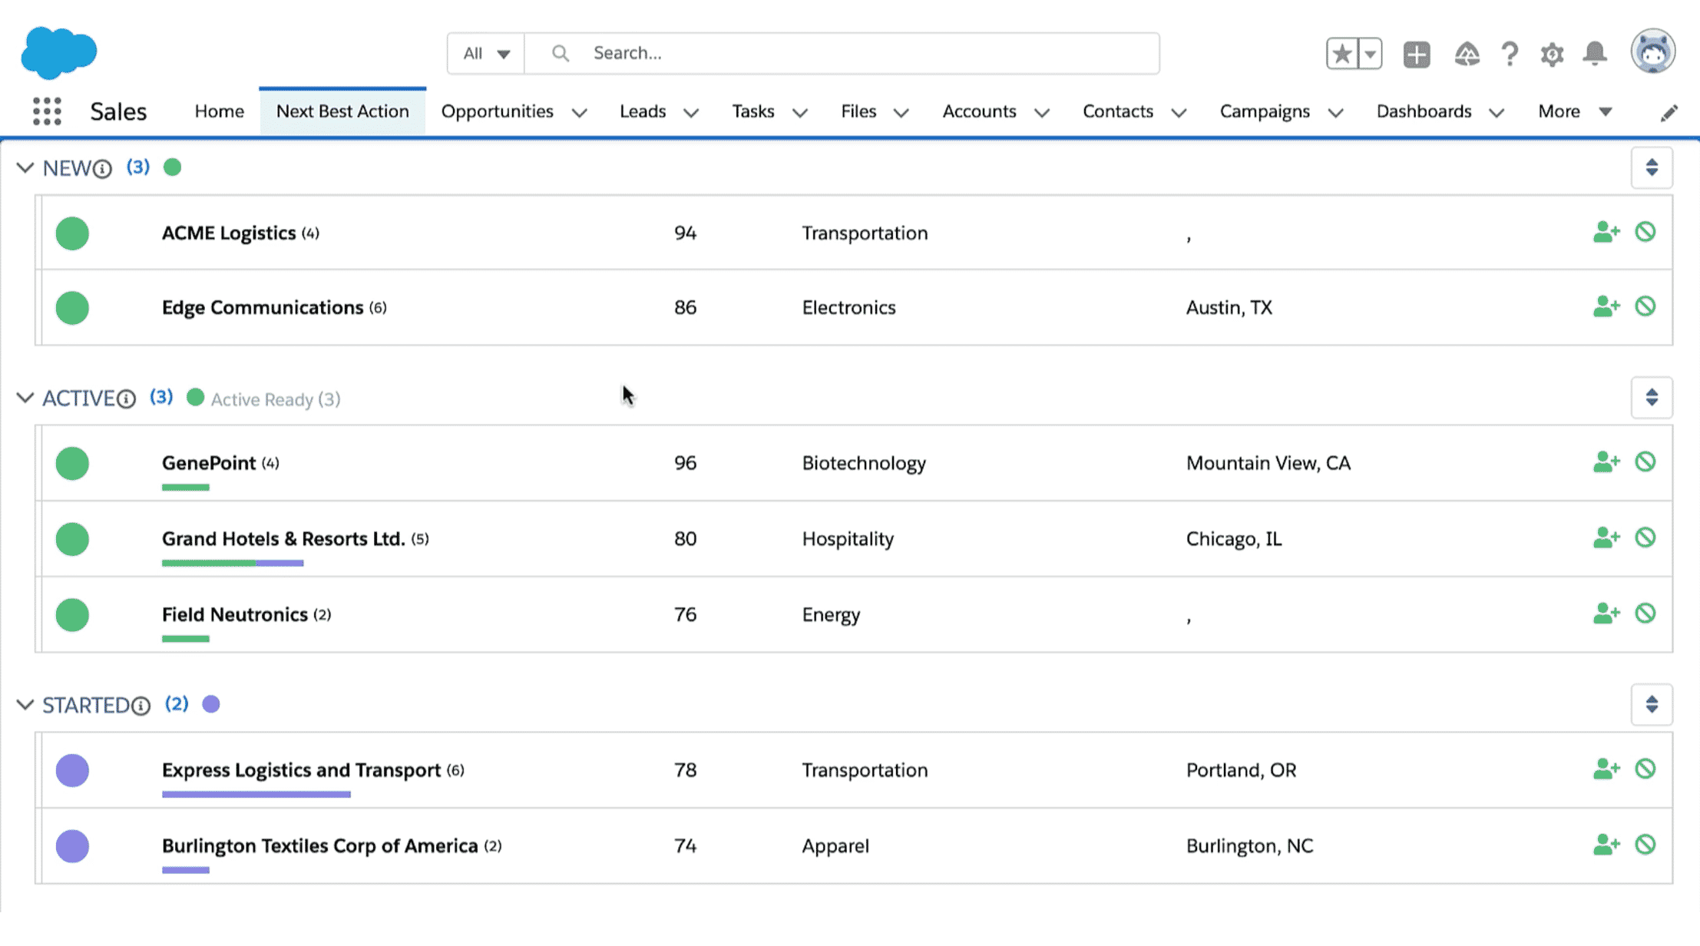Open Global Actions plus icon
The image size is (1700, 946).
[x=1417, y=55]
